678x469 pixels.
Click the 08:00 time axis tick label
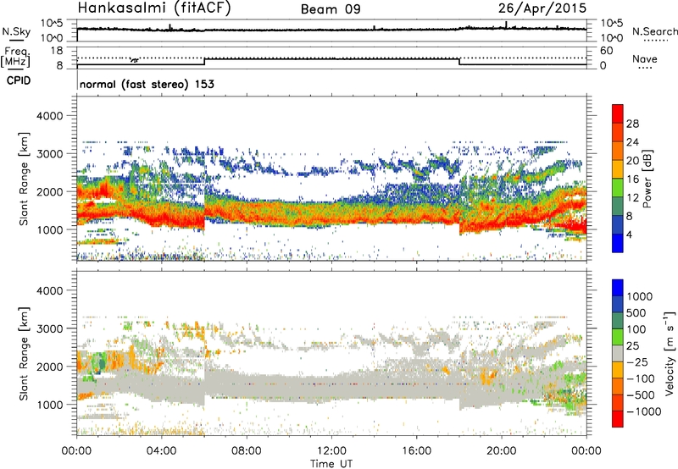(247, 451)
